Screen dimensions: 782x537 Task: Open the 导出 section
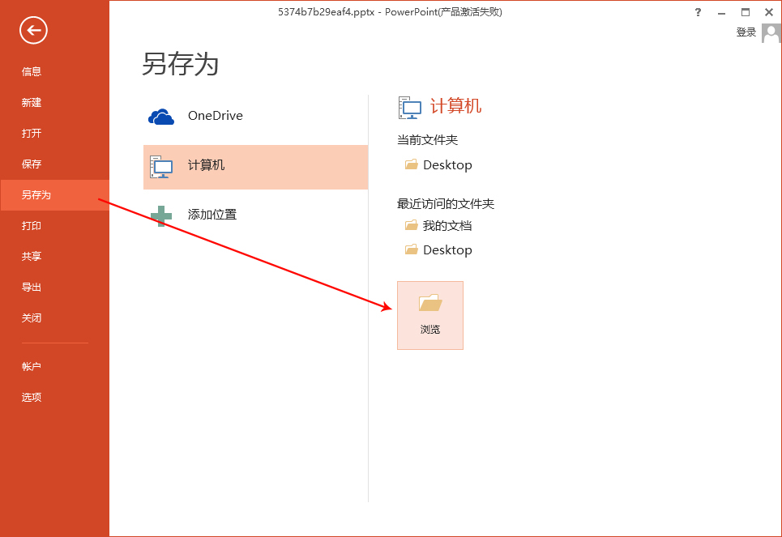coord(32,288)
